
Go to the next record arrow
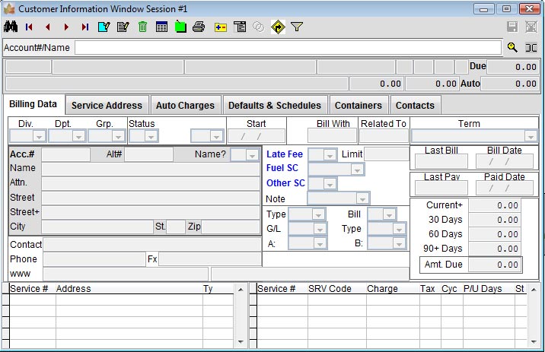[x=66, y=27]
